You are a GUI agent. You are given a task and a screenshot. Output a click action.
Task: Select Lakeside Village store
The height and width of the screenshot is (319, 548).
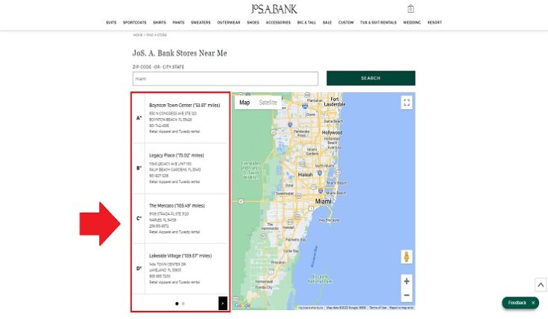point(180,256)
